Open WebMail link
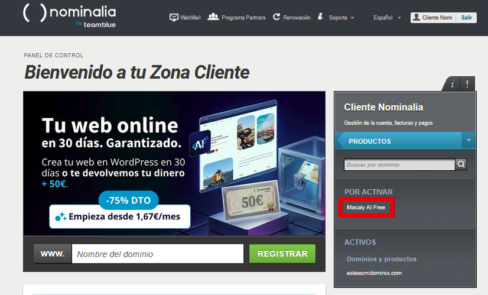The width and height of the screenshot is (488, 295). coord(190,18)
